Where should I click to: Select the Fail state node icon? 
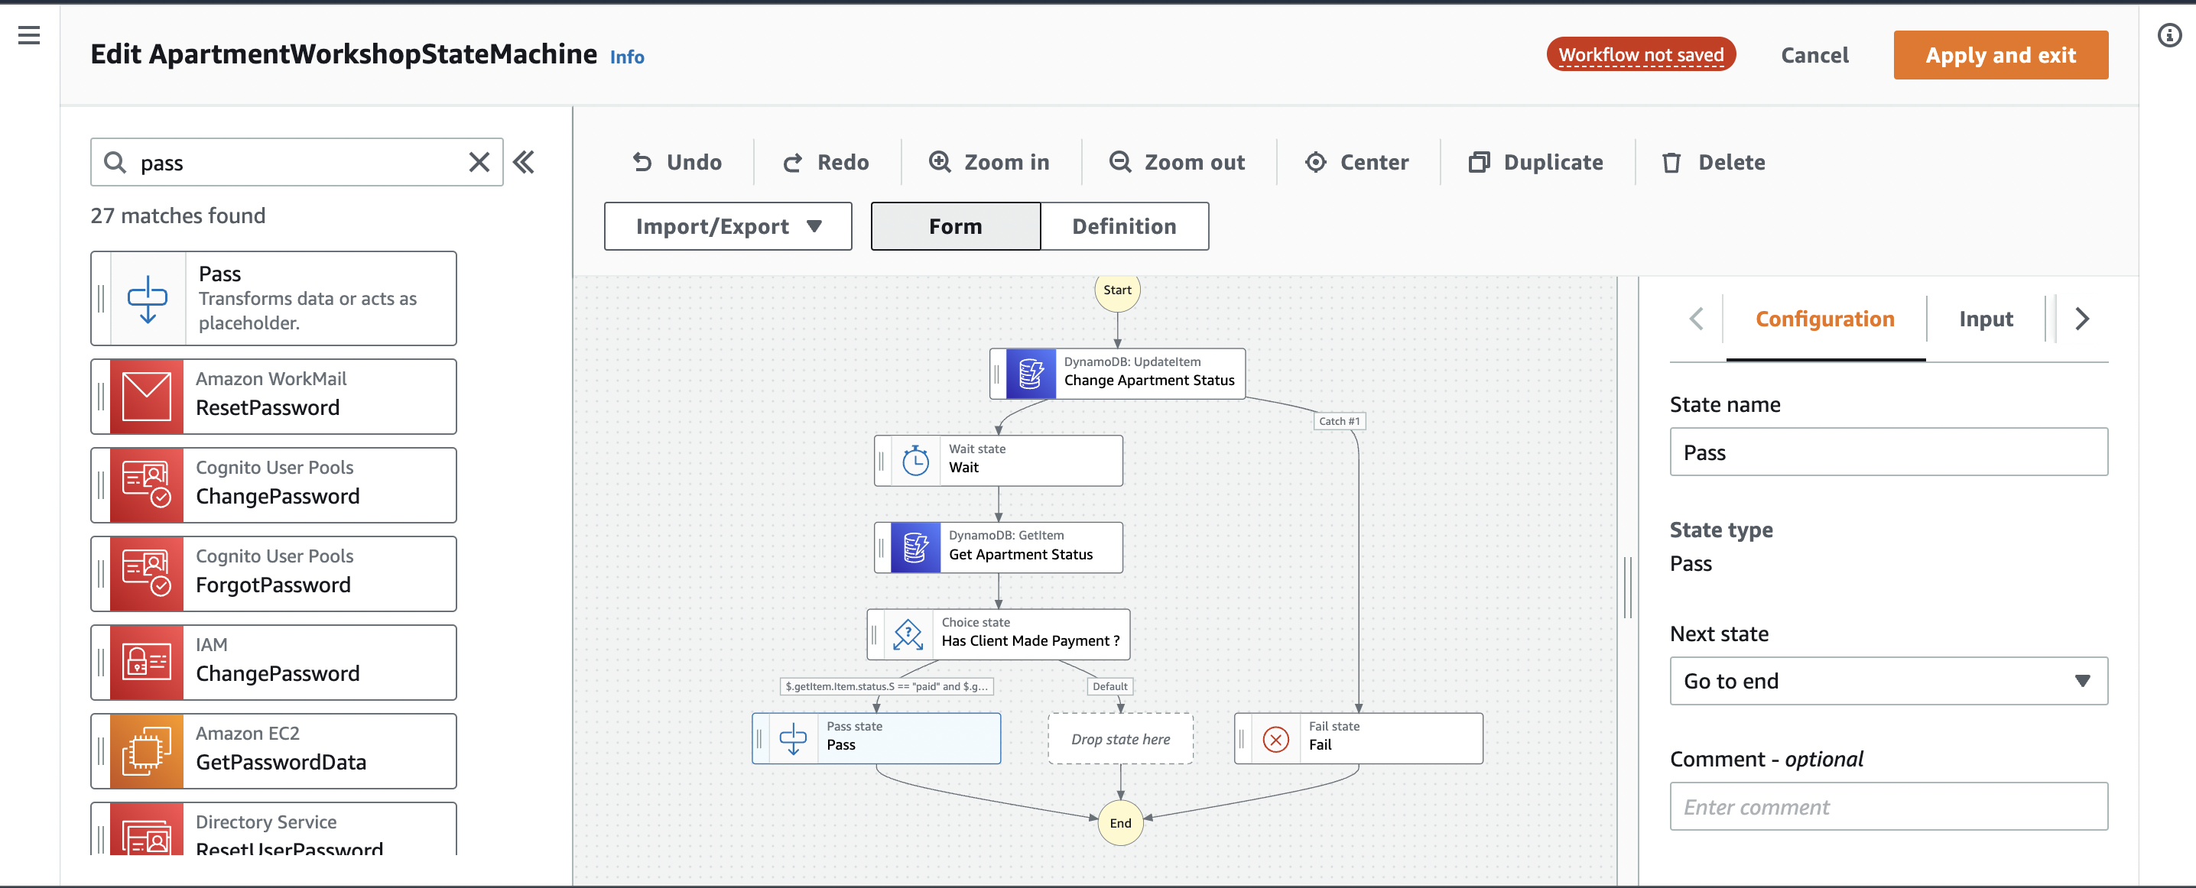coord(1275,738)
